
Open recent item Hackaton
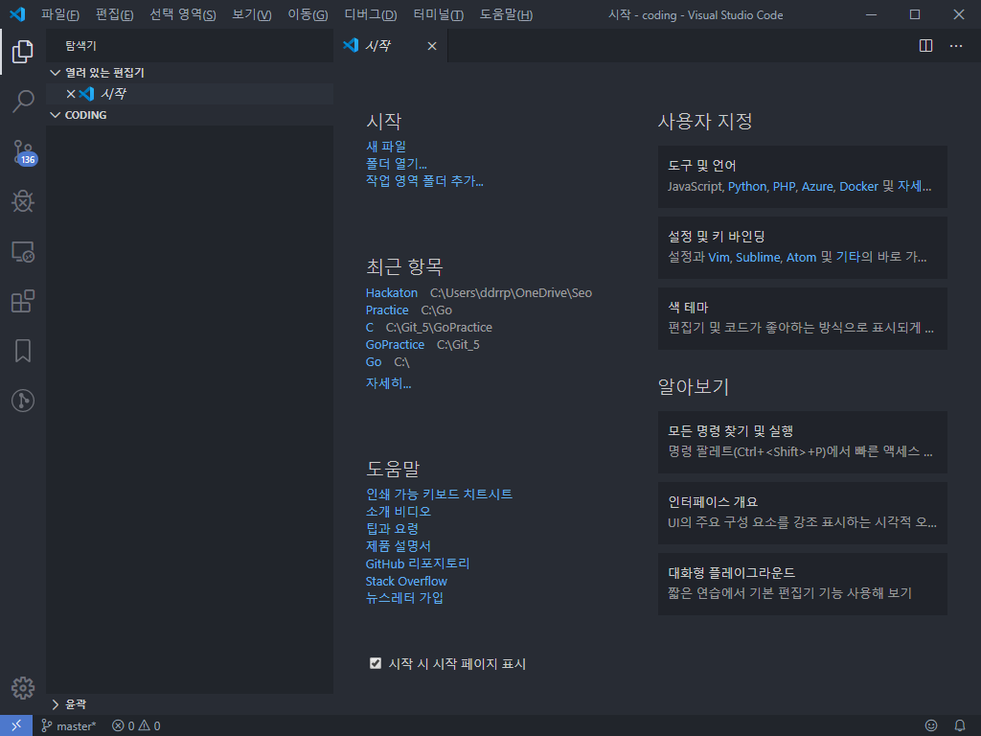(392, 293)
